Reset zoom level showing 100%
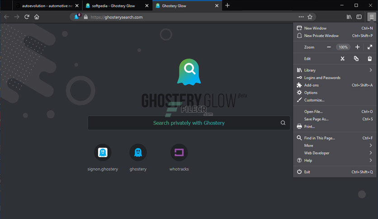 [x=343, y=47]
